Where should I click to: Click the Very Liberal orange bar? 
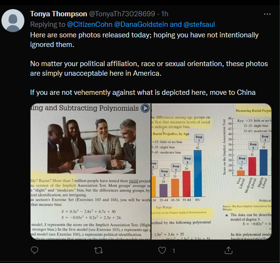coord(241,173)
